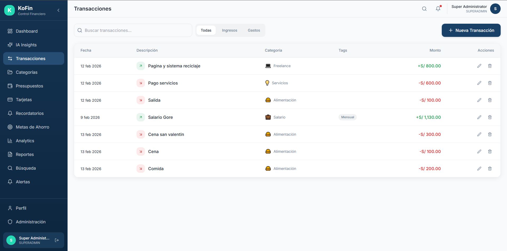Go to Metas de Ahorro page
This screenshot has width=507, height=251.
click(x=32, y=127)
